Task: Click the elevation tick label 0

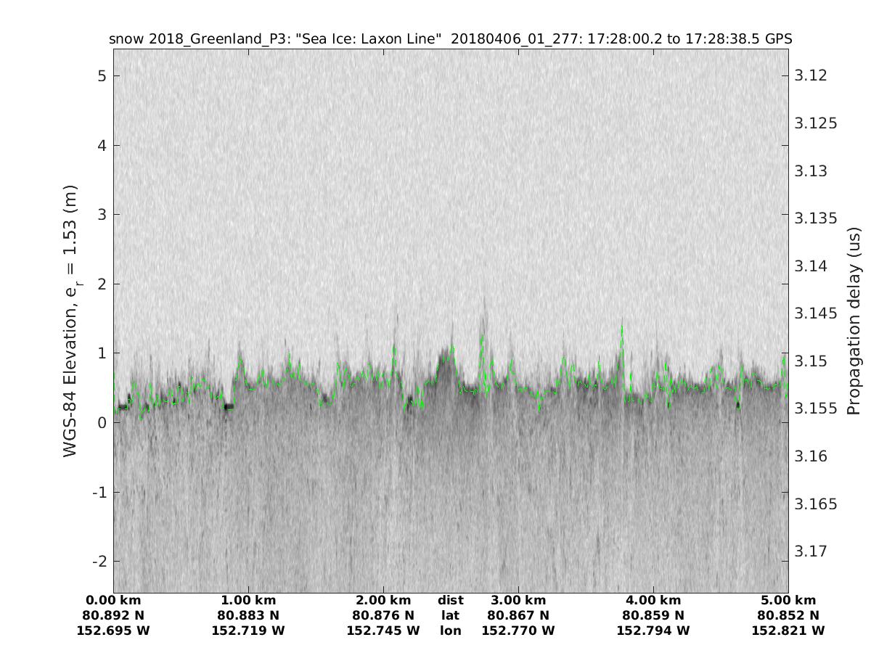Action: [102, 422]
